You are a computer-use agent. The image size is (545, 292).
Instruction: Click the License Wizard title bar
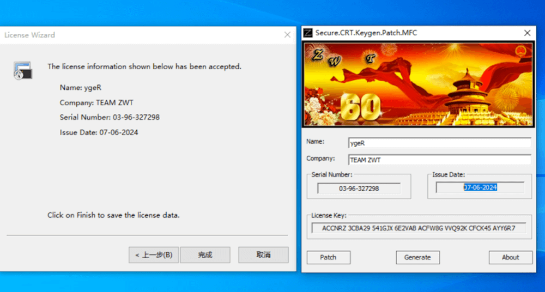click(136, 35)
